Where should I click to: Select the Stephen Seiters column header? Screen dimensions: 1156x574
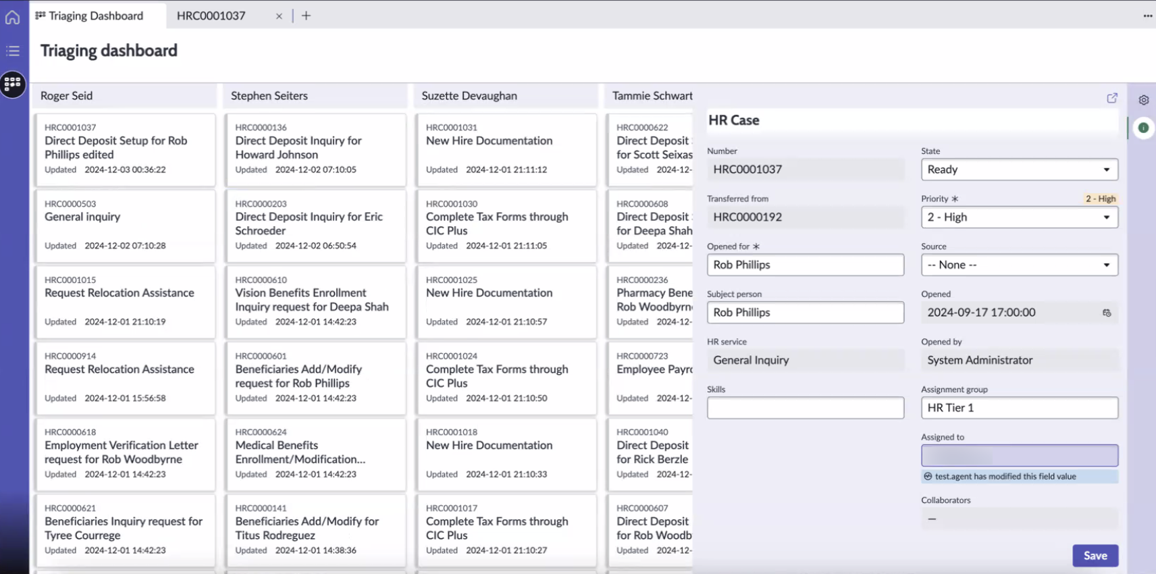(x=316, y=96)
